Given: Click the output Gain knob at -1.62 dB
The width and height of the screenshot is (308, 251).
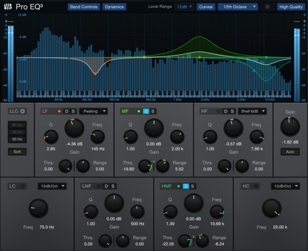Looking at the screenshot, I should (290, 127).
